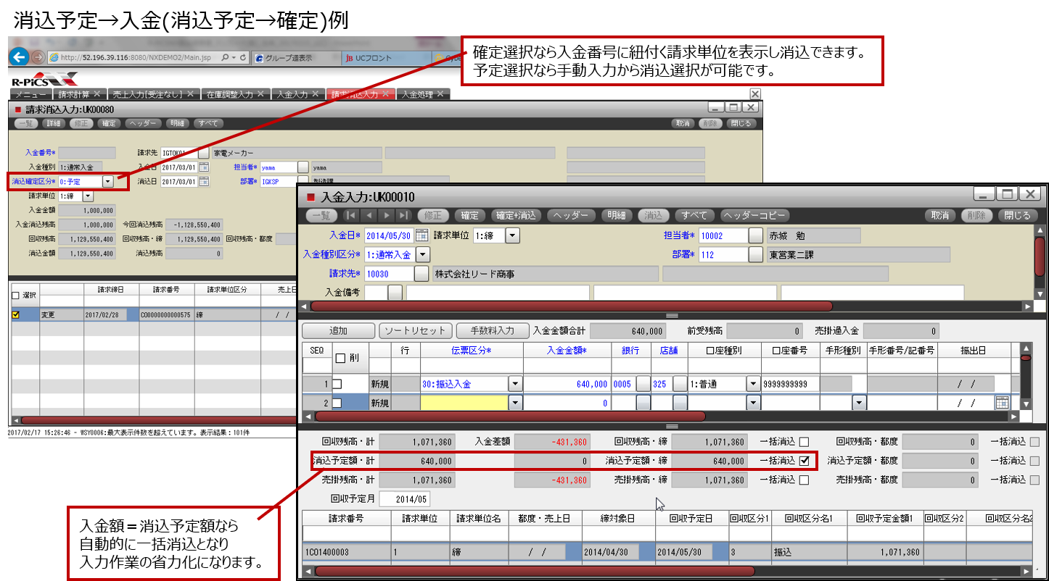Click 追加 button above payment grid
The height and width of the screenshot is (581, 1049).
click(x=338, y=330)
